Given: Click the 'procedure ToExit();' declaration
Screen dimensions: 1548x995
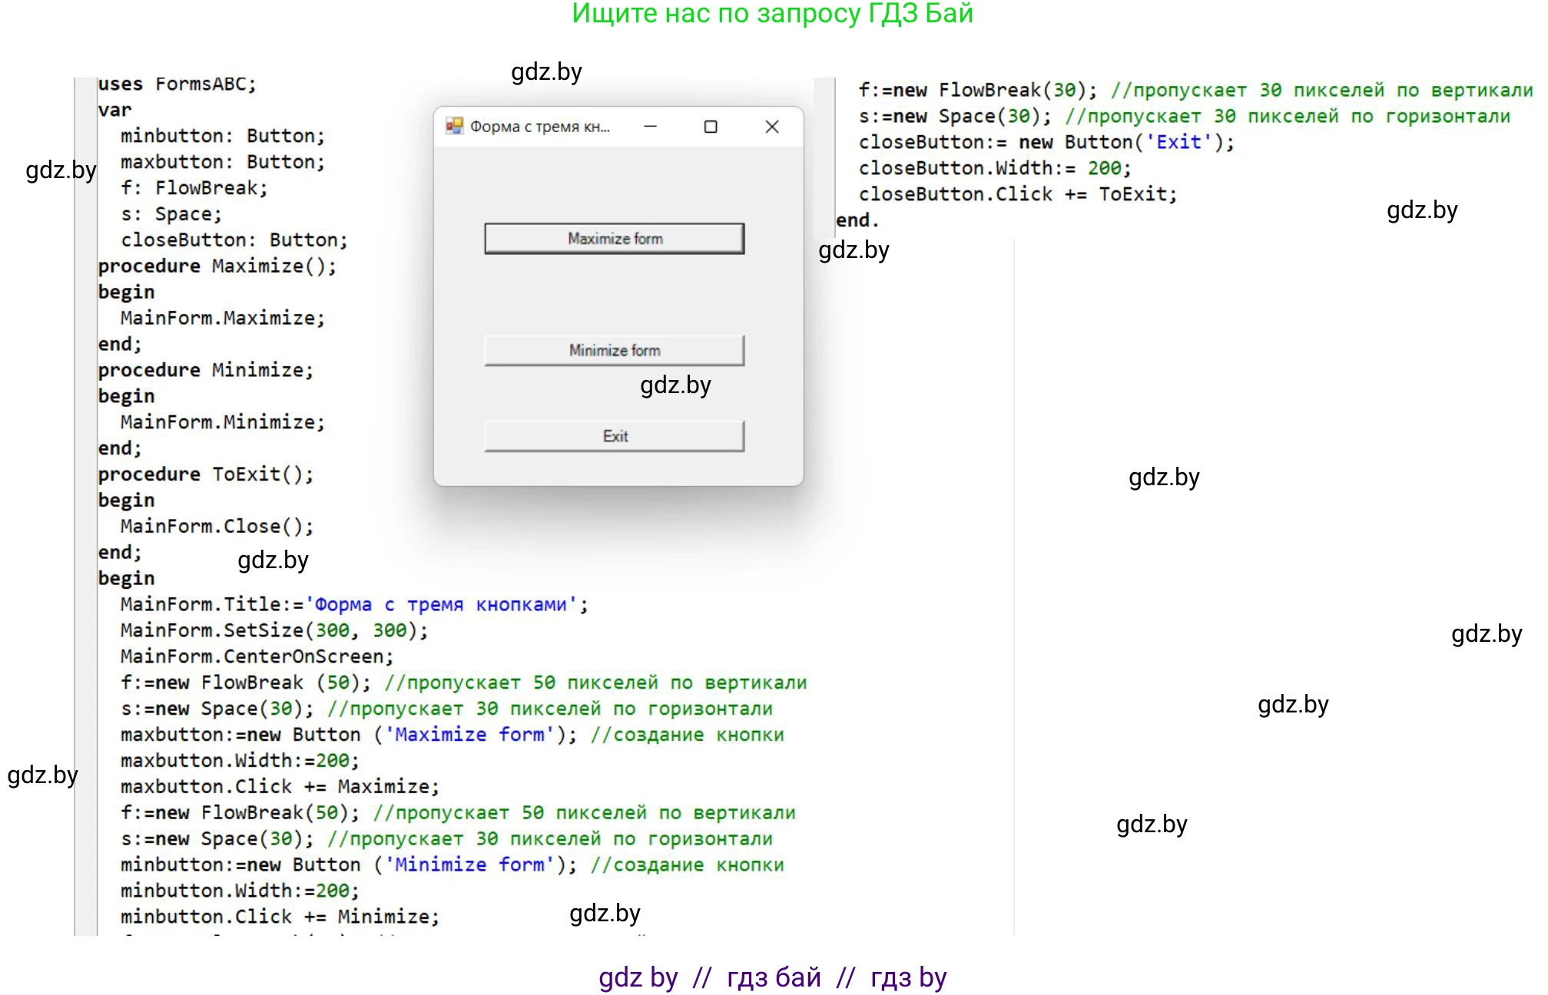Looking at the screenshot, I should pyautogui.click(x=205, y=474).
